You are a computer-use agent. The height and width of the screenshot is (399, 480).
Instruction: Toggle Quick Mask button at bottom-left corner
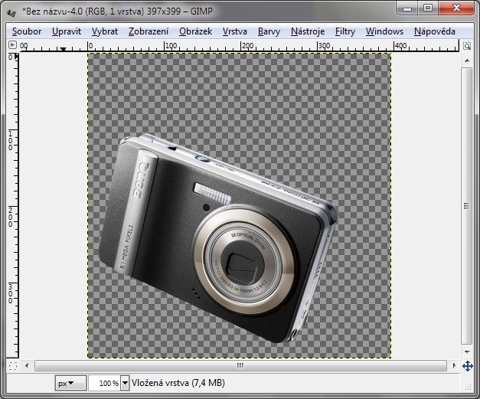(x=13, y=365)
